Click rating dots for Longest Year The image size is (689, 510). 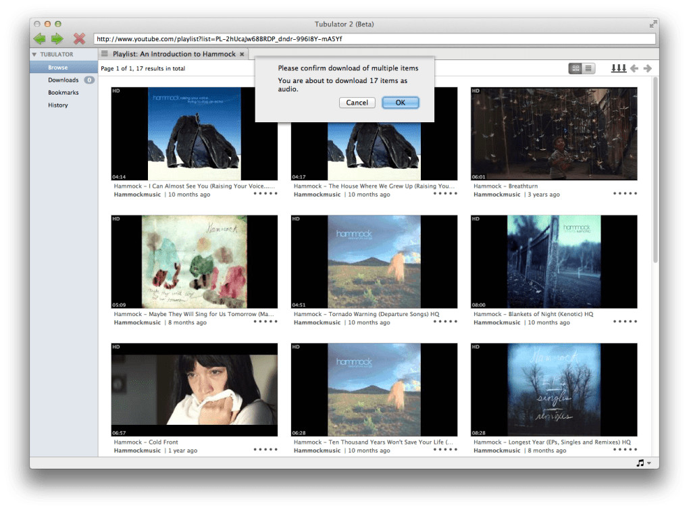[x=625, y=449]
